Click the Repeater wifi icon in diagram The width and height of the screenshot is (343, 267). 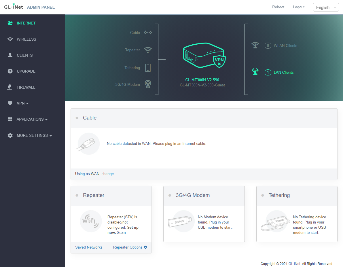click(x=148, y=50)
